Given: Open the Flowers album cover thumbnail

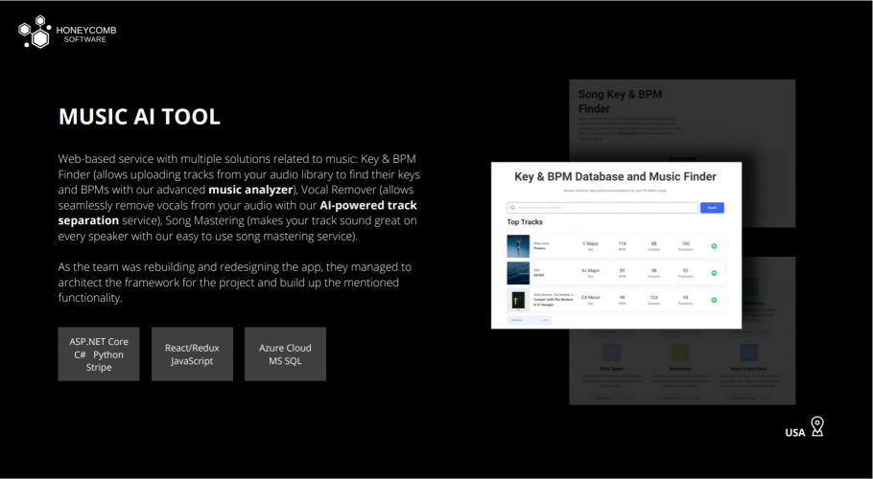Looking at the screenshot, I should coord(518,246).
